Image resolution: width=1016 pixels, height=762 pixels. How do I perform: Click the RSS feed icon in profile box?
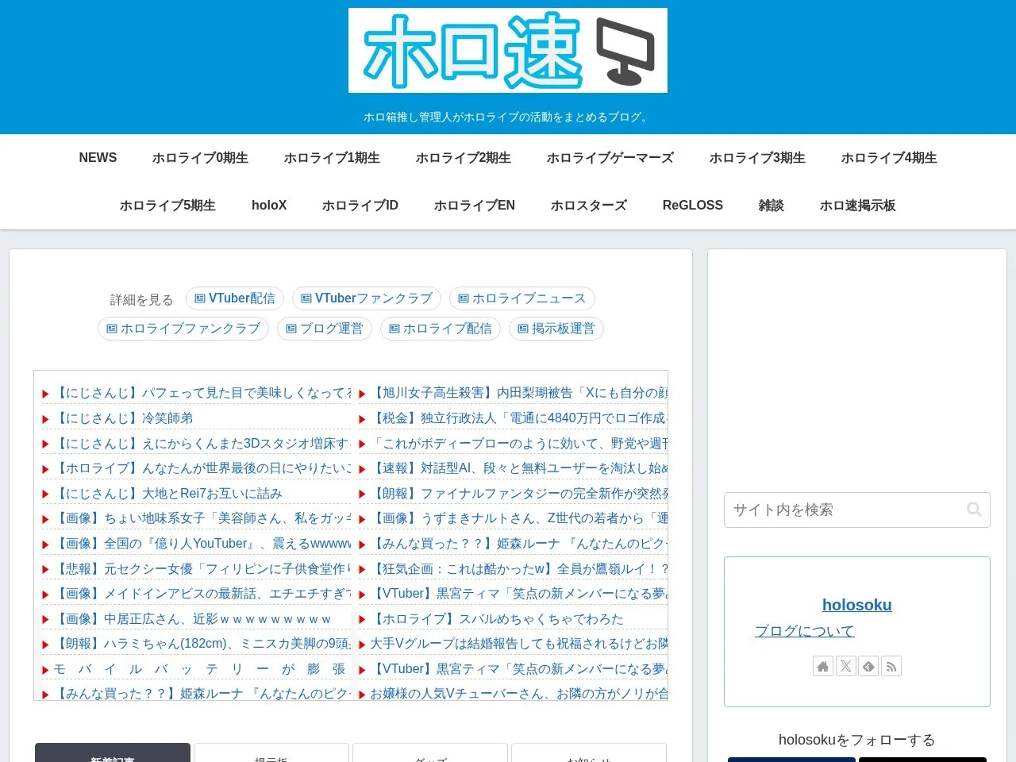coord(891,667)
